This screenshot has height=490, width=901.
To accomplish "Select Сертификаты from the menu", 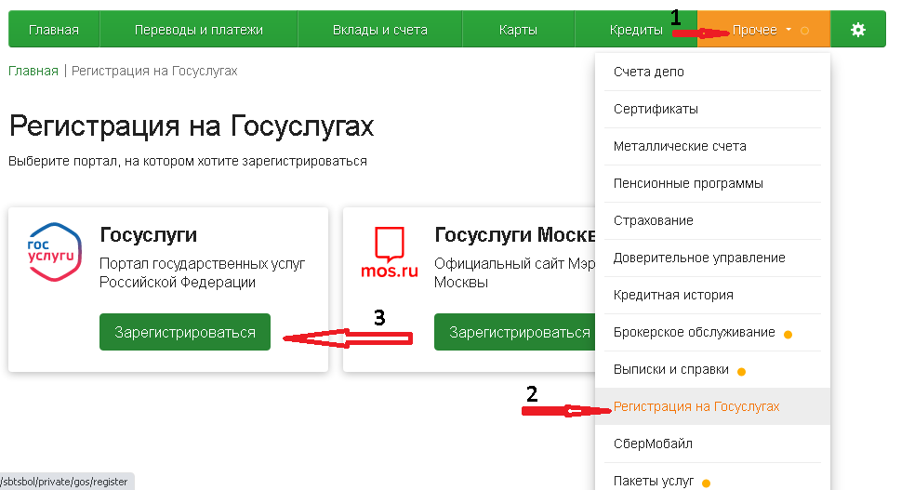I will 712,109.
